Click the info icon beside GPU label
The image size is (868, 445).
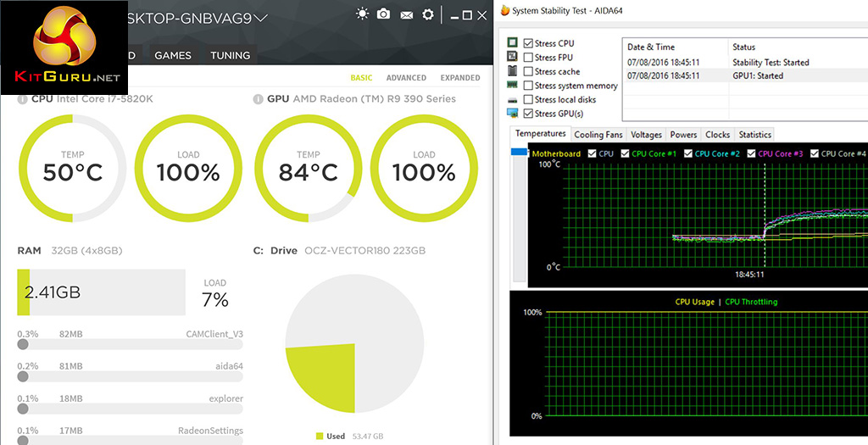point(258,100)
